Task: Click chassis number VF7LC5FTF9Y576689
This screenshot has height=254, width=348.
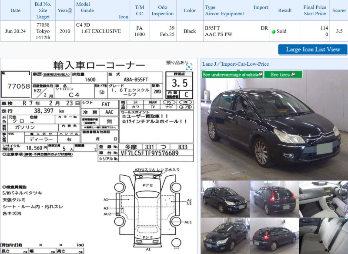Action: (x=149, y=153)
